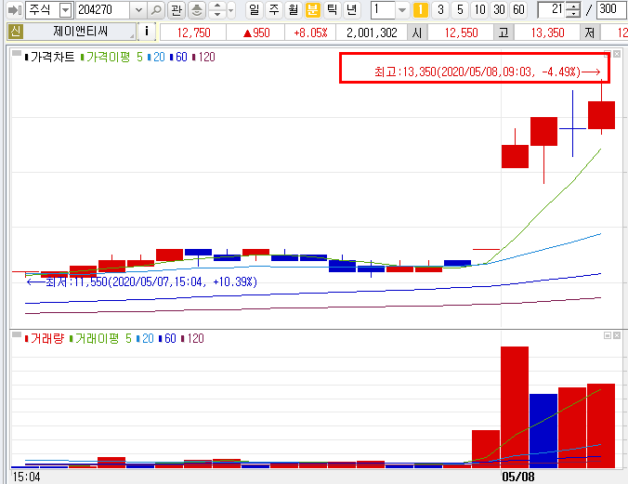Click the volume MA 60 legend item
628x484 pixels.
point(167,338)
